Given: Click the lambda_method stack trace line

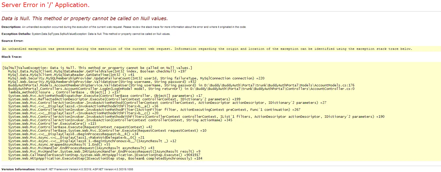Looking at the screenshot, I should pos(64,92).
